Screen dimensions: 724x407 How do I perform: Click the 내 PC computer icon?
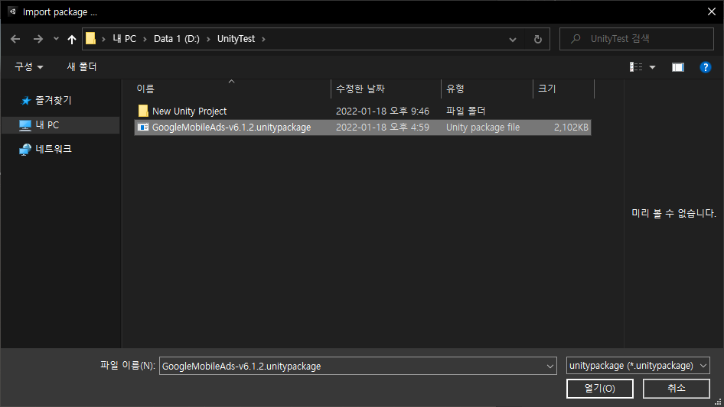click(25, 125)
